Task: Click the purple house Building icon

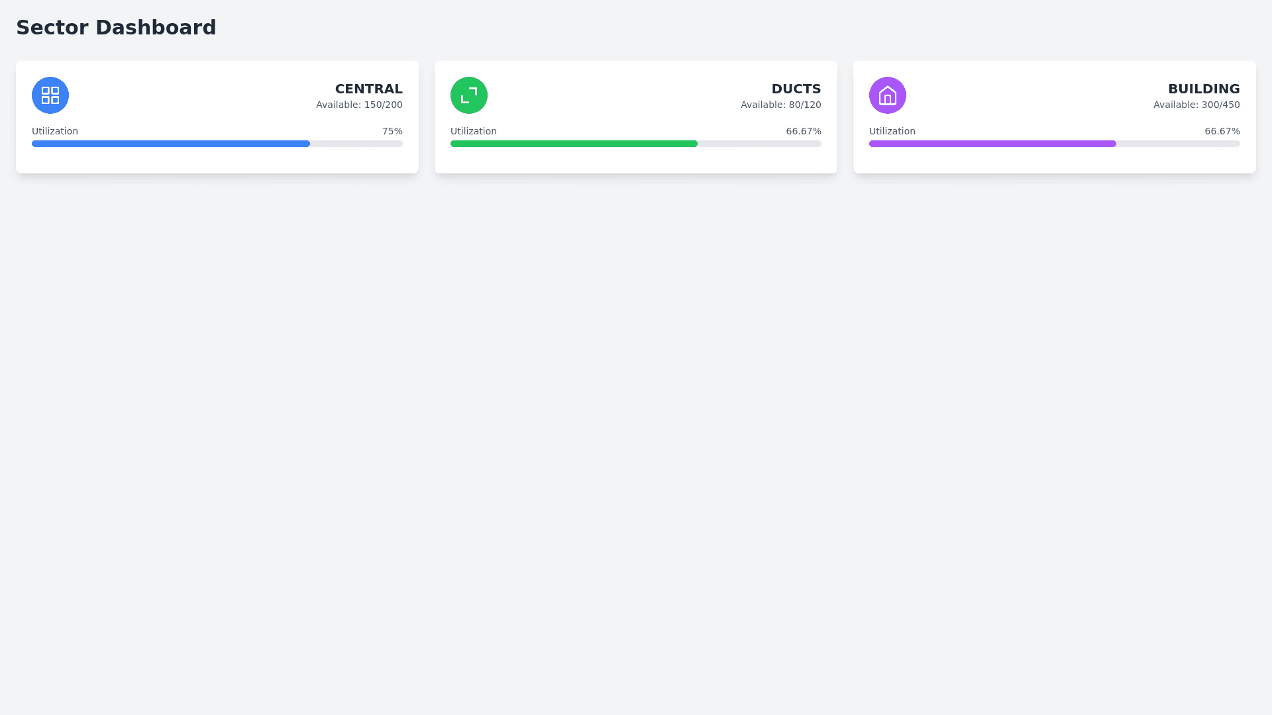Action: point(888,95)
